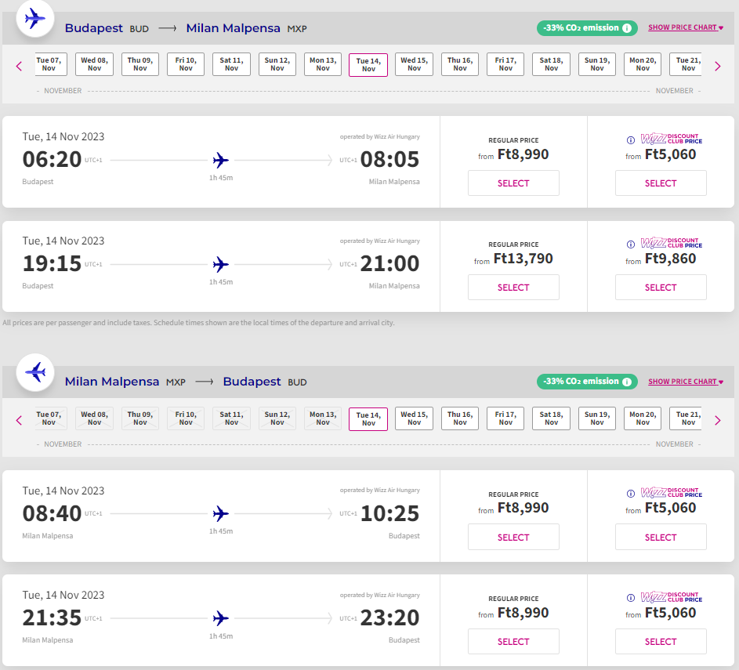The width and height of the screenshot is (739, 670).
Task: Pick Wed 15 Nov return date
Action: [415, 418]
